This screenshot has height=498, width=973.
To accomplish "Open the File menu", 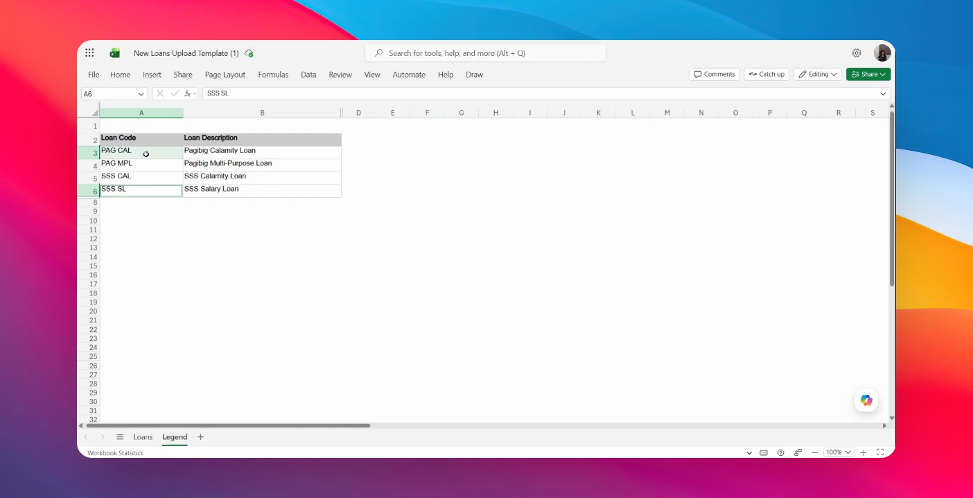I will [x=94, y=75].
